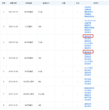Click the 比例 column header
109x110 pixels.
pos(78,3)
